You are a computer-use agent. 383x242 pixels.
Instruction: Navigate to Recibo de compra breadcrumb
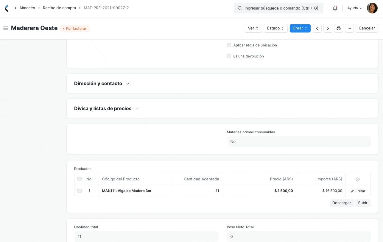59,8
